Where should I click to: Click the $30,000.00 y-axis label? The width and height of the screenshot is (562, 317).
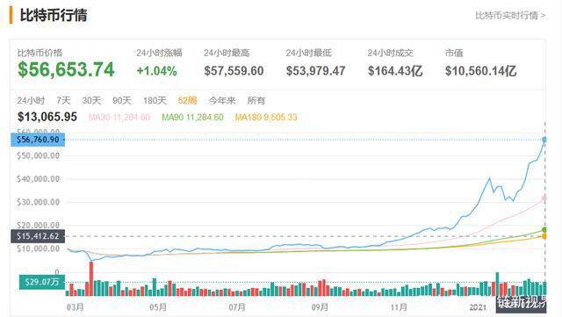[x=38, y=202]
